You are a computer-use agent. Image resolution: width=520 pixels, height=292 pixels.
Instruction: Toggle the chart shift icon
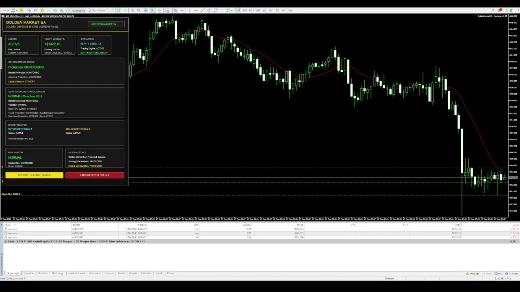[x=159, y=11]
